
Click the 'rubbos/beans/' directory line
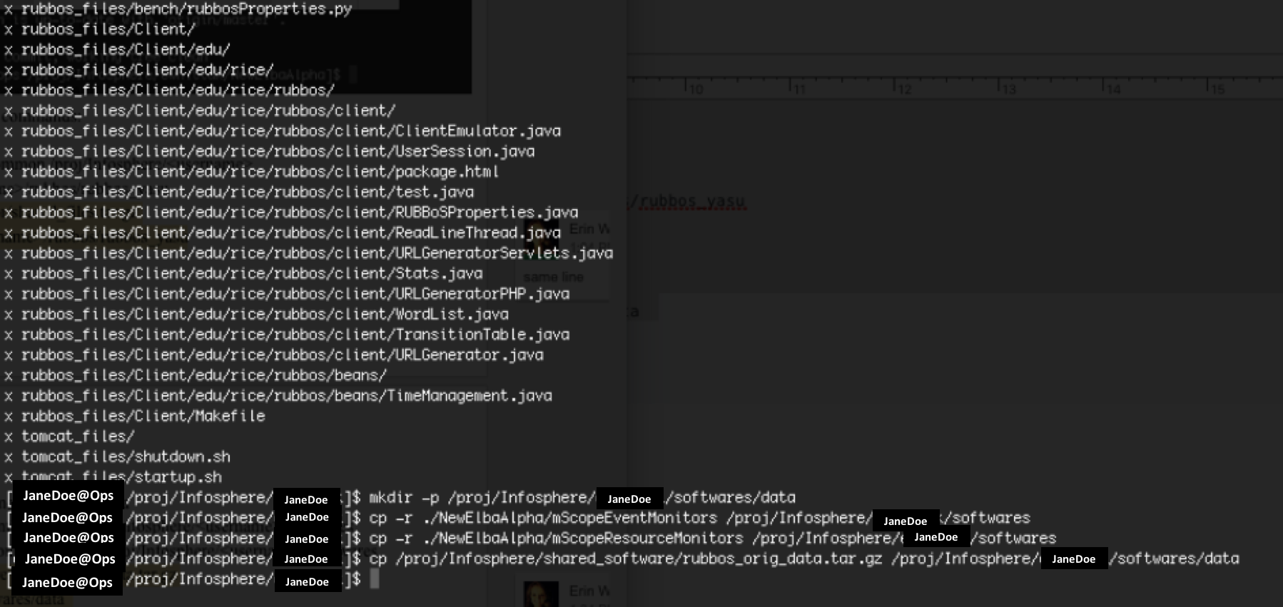(196, 375)
